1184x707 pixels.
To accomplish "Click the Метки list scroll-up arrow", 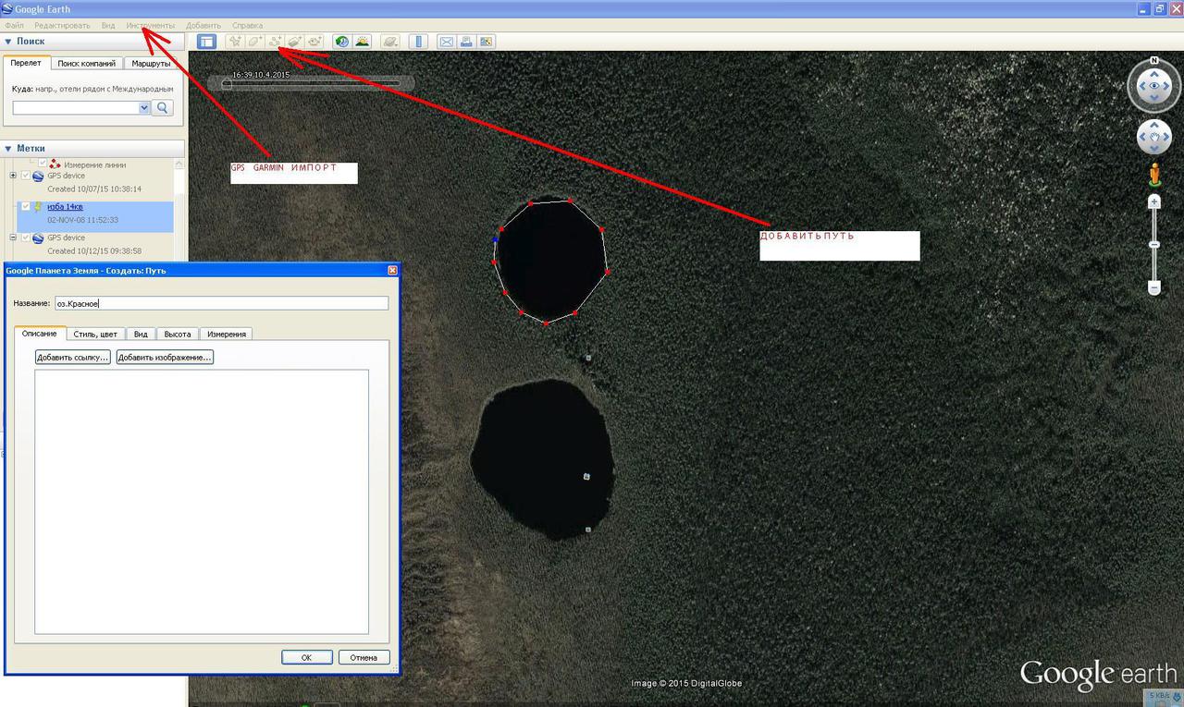I will click(x=180, y=164).
